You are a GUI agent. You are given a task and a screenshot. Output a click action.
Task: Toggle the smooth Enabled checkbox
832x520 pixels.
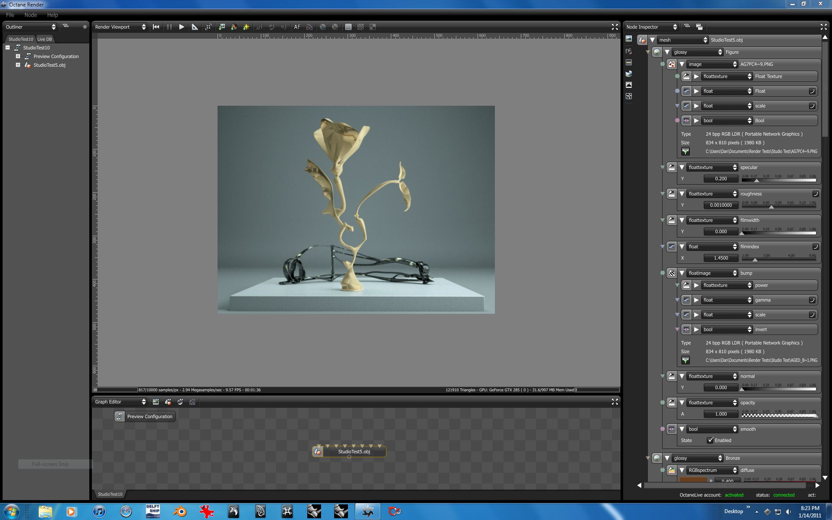pyautogui.click(x=710, y=440)
